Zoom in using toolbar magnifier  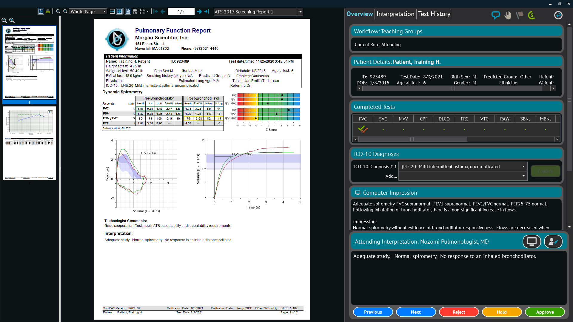coord(65,11)
